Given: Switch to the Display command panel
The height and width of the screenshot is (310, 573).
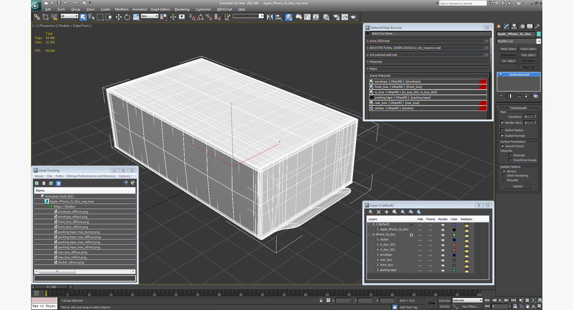Looking at the screenshot, I should pos(530,26).
